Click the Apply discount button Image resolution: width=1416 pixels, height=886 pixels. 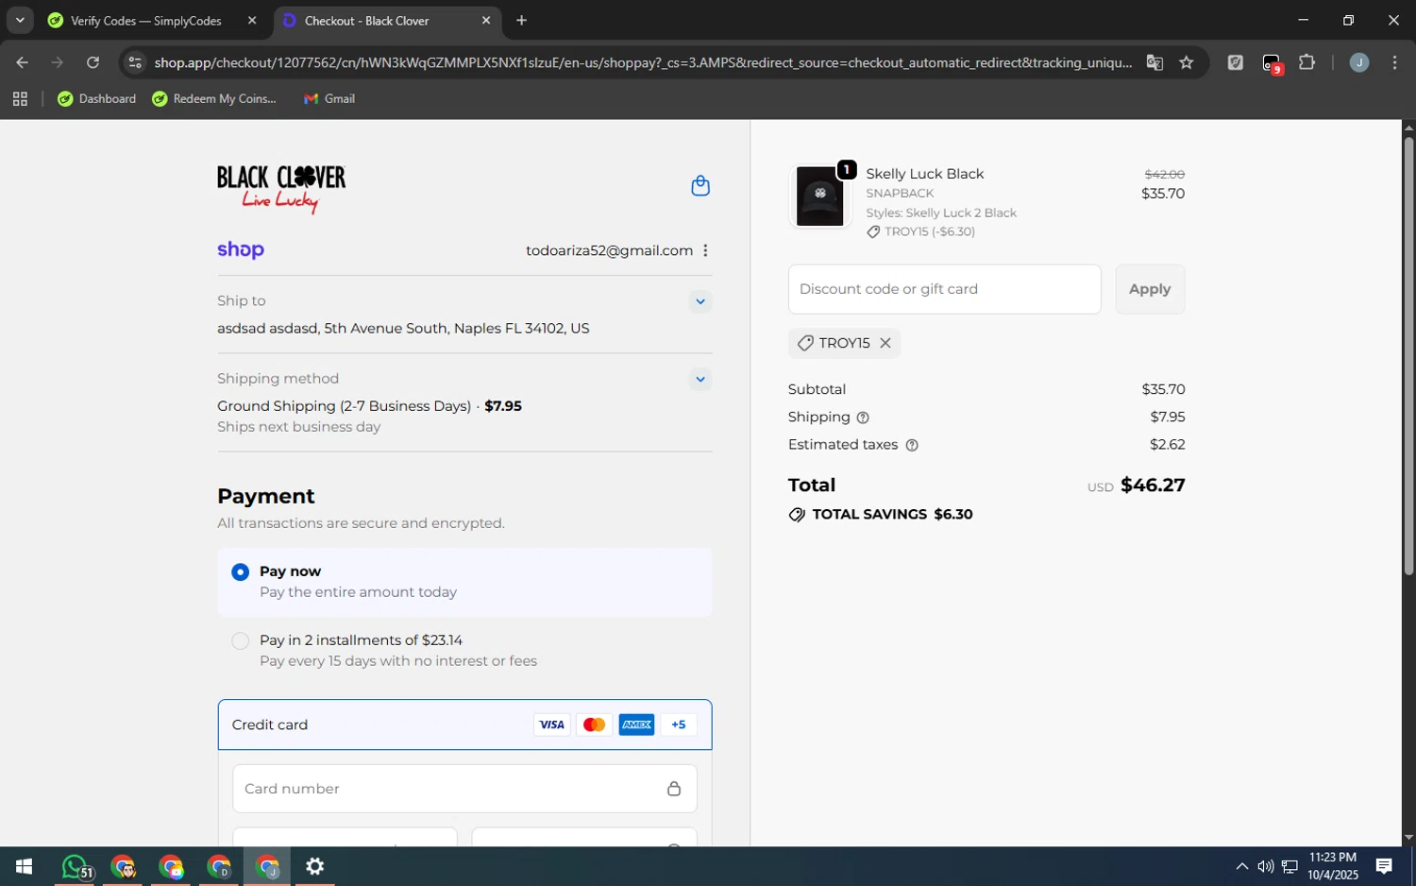tap(1150, 289)
